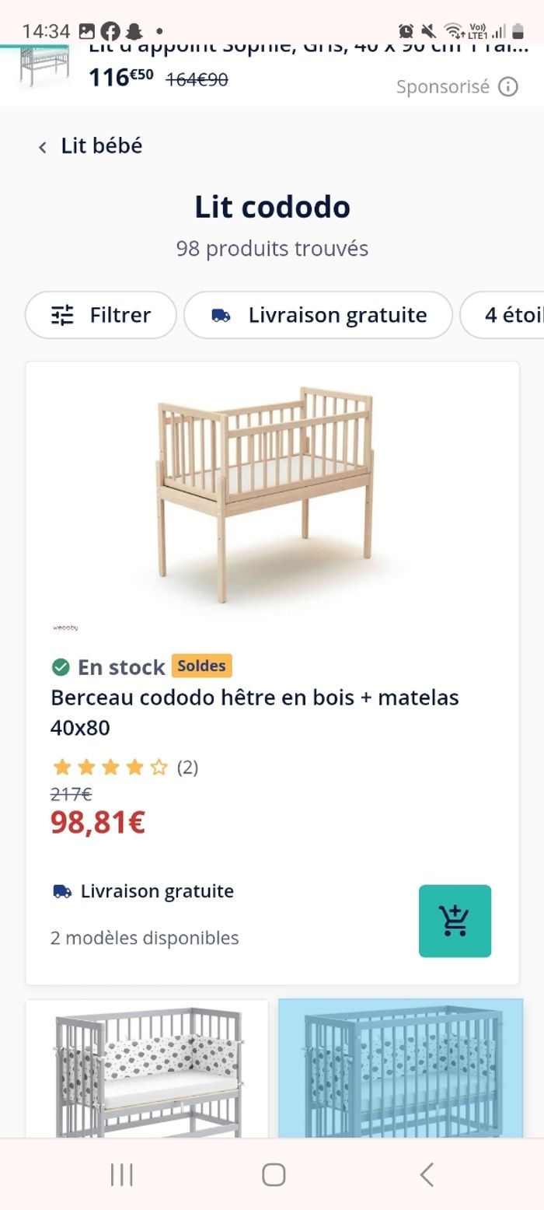
Task: Tap the green En stock checkmark icon
Action: pos(62,666)
